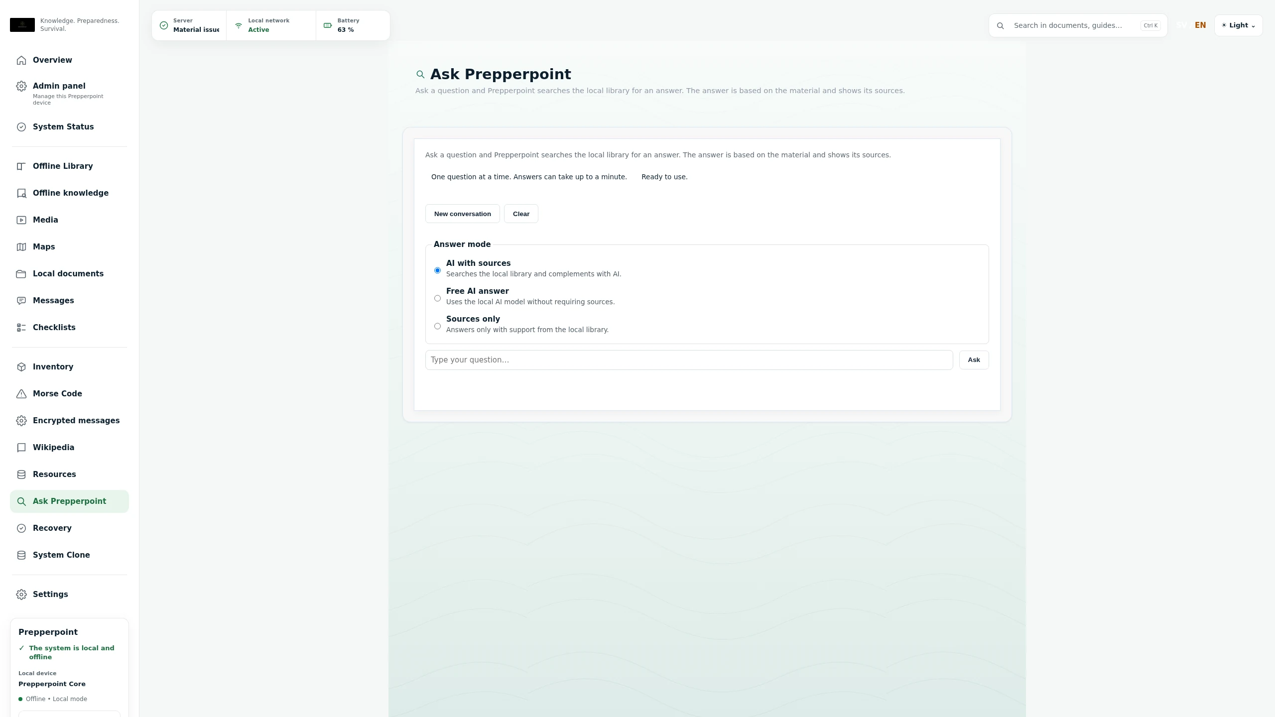Select the Sources only radio button
The image size is (1275, 717).
click(437, 326)
